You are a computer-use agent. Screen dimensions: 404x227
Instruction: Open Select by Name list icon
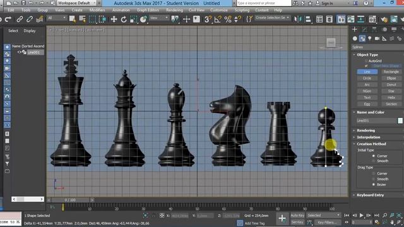pyautogui.click(x=83, y=20)
